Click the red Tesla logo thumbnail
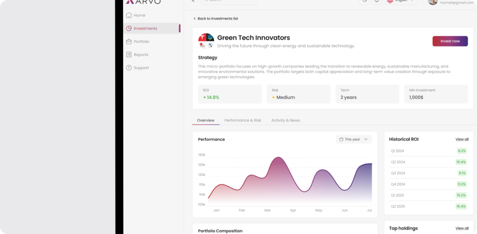 tap(202, 37)
